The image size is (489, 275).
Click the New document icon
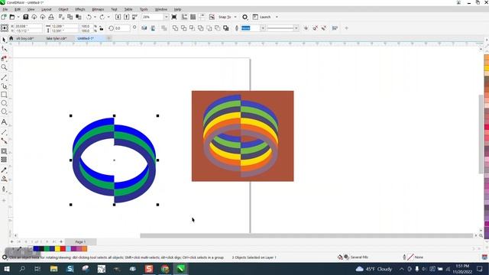[4, 17]
